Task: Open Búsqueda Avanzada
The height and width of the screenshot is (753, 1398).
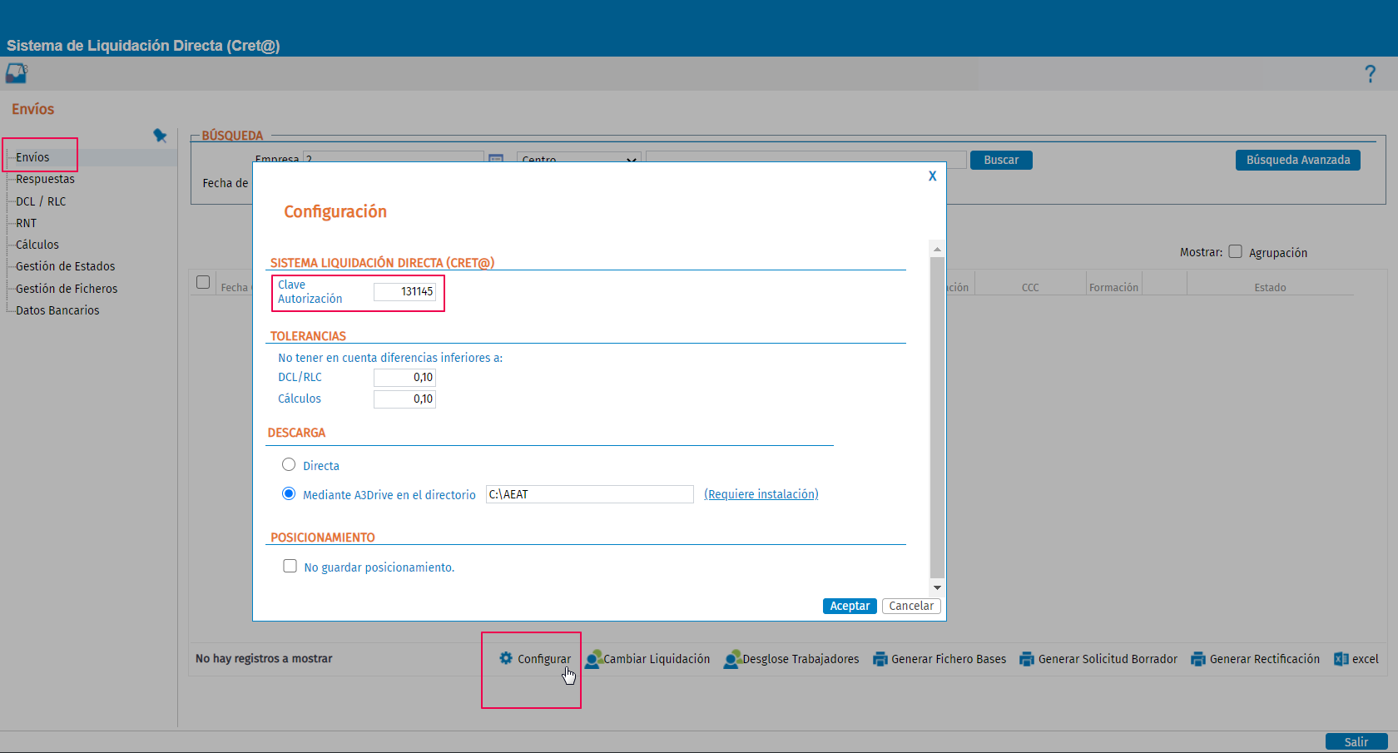Action: tap(1298, 160)
